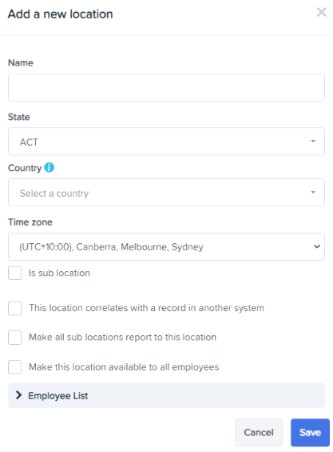The height and width of the screenshot is (452, 333).
Task: Tick the Is sub location checkbox
Action: (14, 273)
